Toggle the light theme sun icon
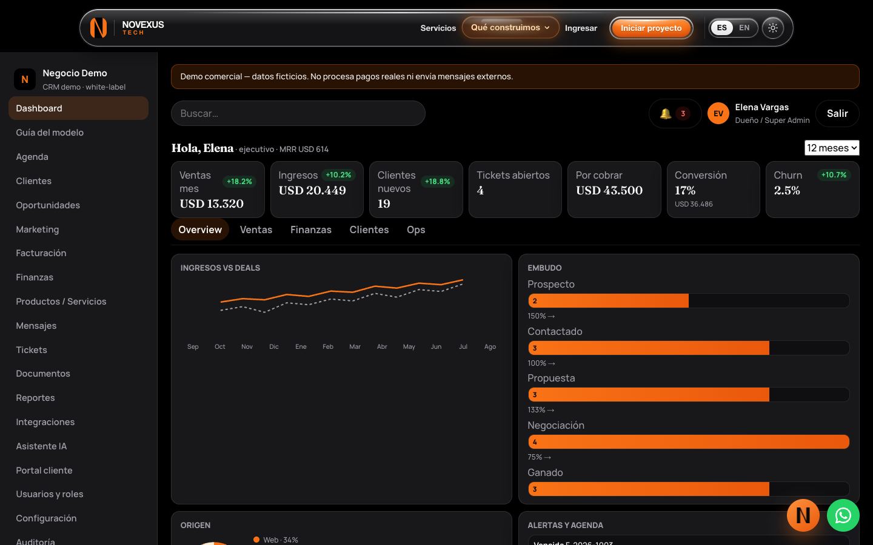 tap(773, 28)
